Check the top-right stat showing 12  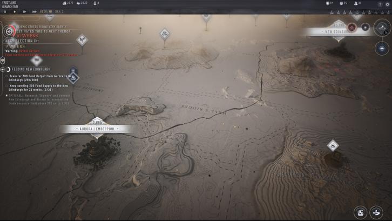(x=329, y=3)
